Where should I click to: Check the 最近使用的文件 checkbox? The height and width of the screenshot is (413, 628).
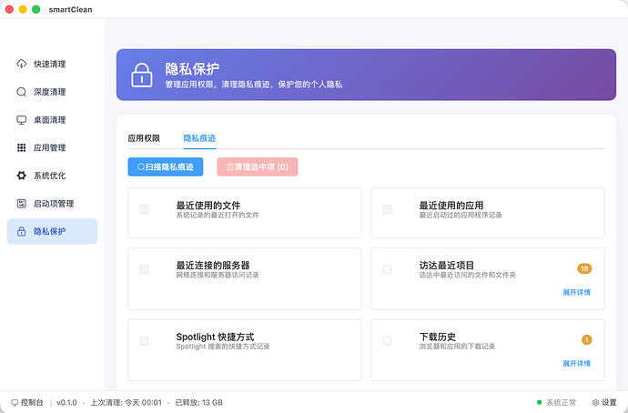coord(144,209)
